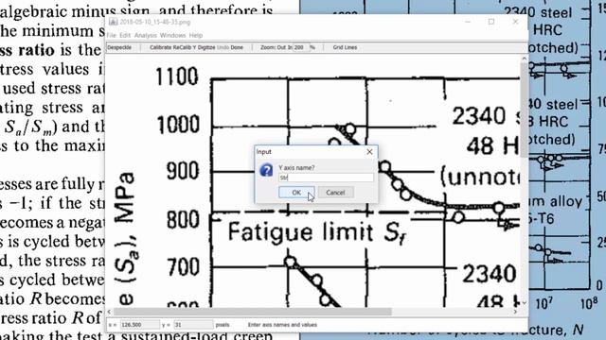Viewport: 606px width, 340px height.
Task: Click the Despeckle toolbar button
Action: (119, 47)
